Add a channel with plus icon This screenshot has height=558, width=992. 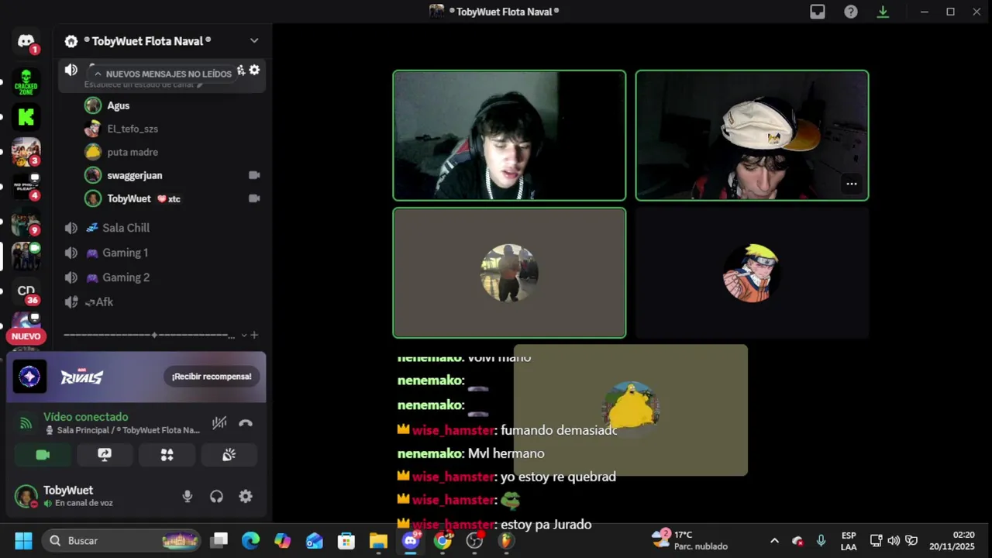254,335
